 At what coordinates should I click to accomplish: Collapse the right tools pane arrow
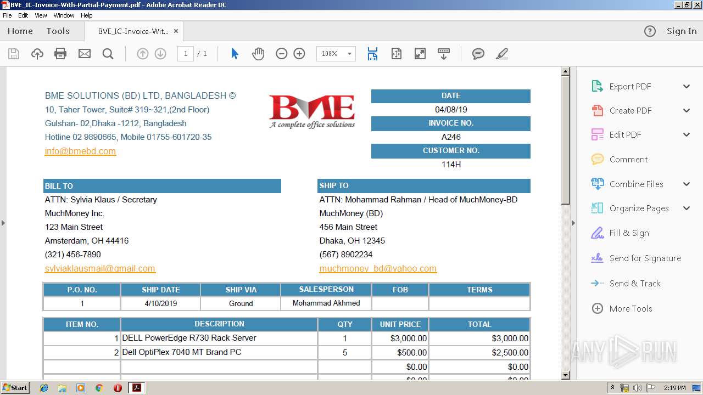click(x=573, y=223)
